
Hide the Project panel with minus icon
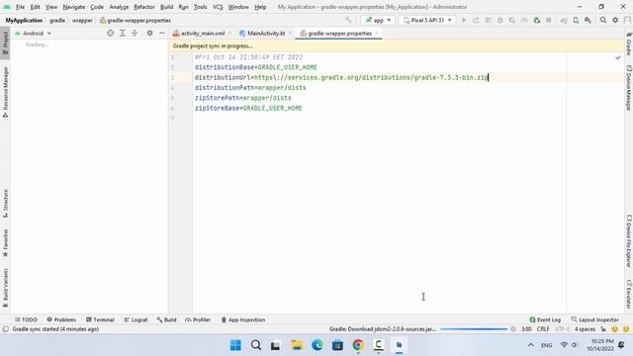pyautogui.click(x=162, y=33)
